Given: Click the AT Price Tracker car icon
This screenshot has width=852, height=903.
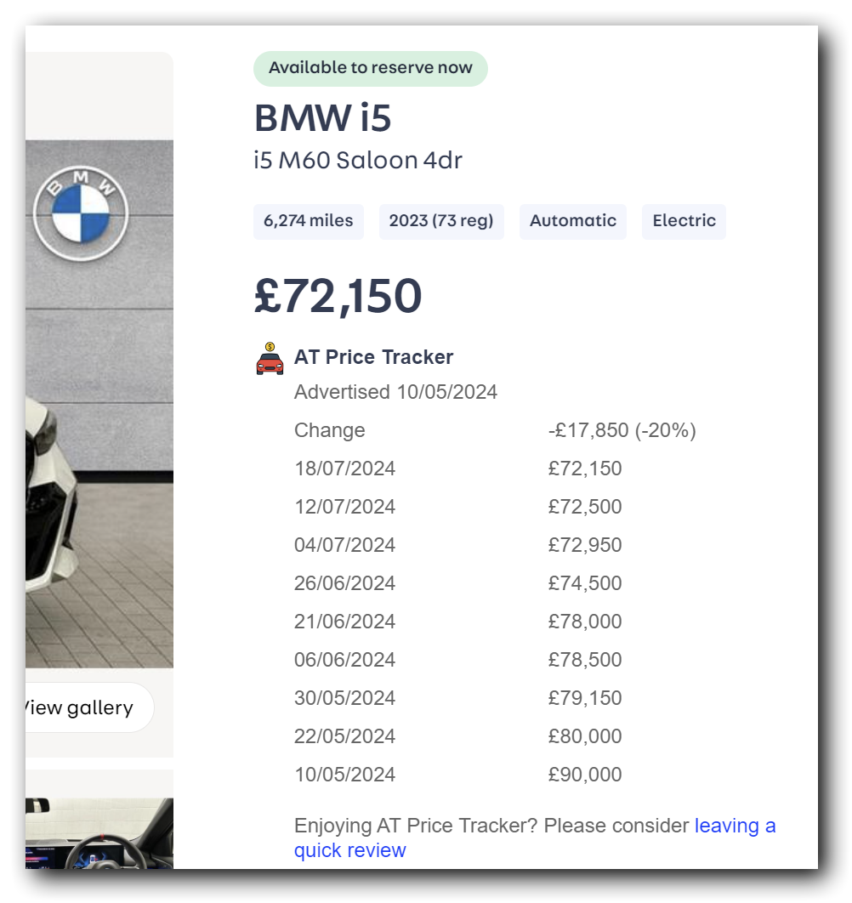Looking at the screenshot, I should tap(270, 359).
